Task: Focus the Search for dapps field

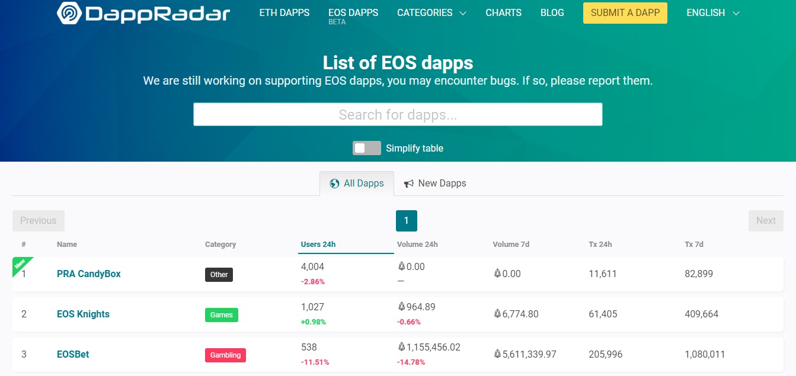Action: tap(398, 114)
